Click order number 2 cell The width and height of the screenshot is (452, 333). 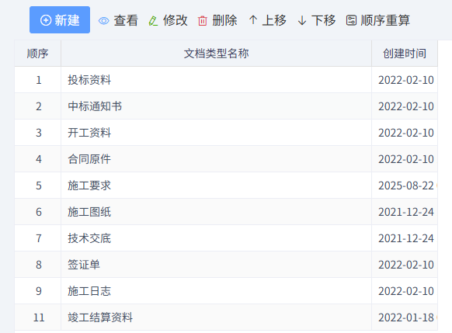[x=38, y=106]
